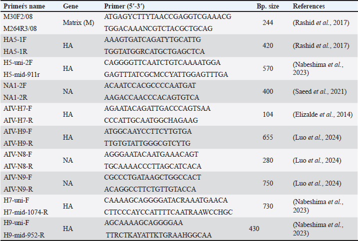Click the References column header
The height and width of the screenshot is (241, 358).
(x=308, y=6)
